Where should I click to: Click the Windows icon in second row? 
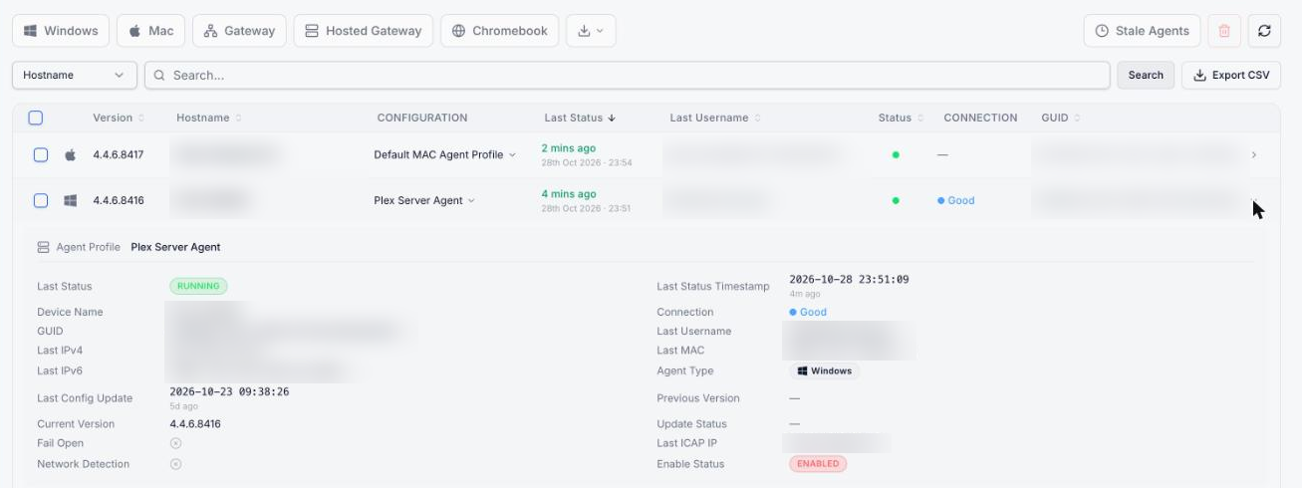[71, 200]
